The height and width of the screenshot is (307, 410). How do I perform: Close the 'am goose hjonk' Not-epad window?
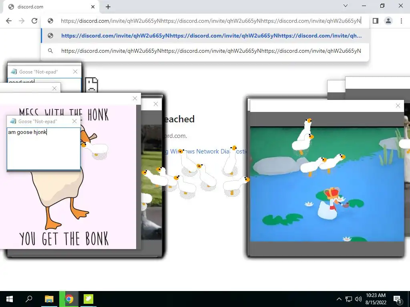tap(74, 122)
